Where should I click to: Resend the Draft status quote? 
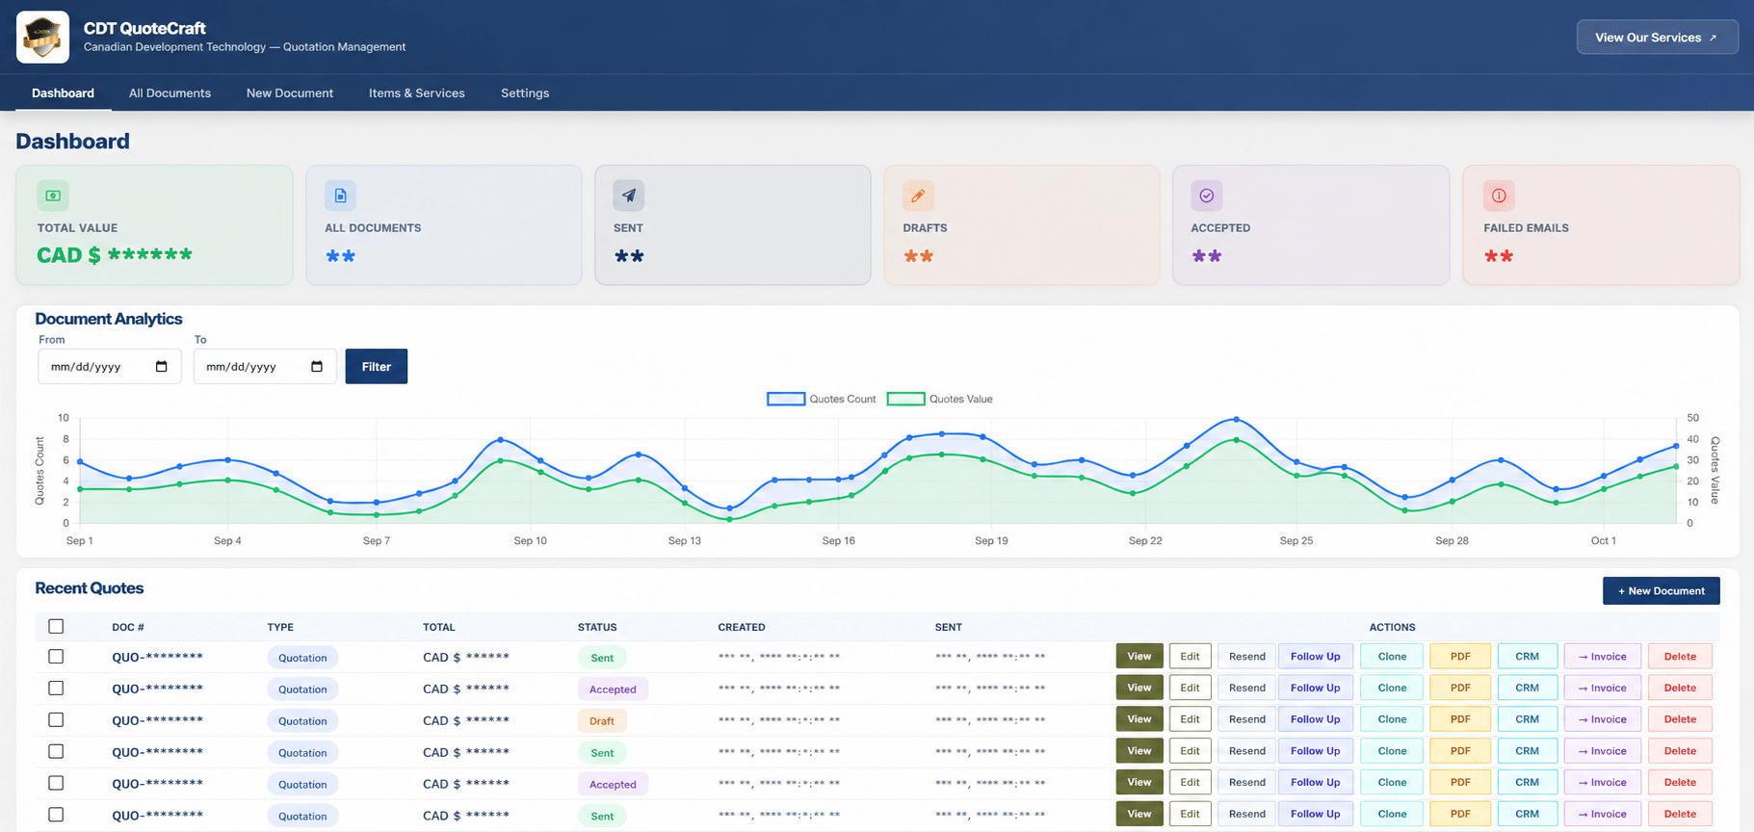(x=1246, y=719)
